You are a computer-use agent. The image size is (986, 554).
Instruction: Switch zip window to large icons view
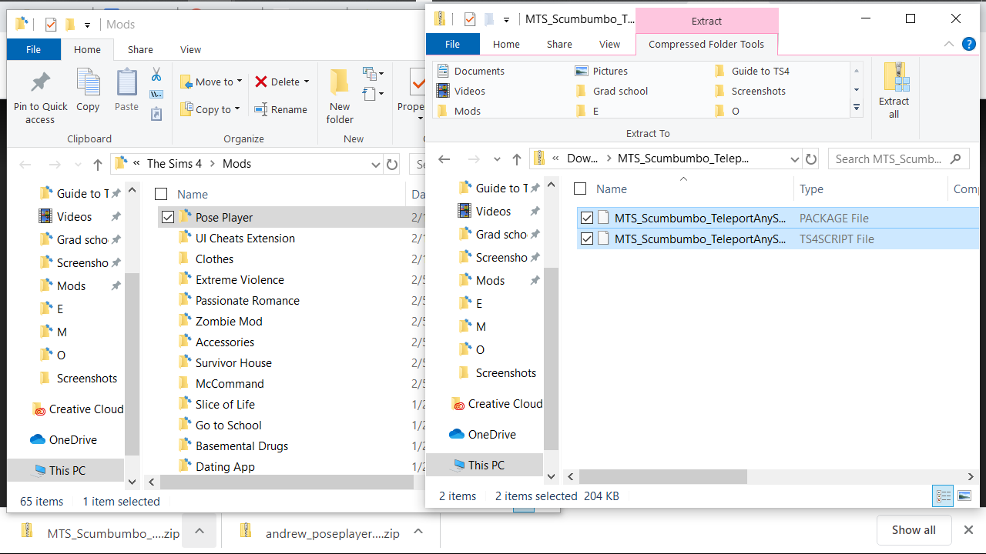click(x=964, y=496)
